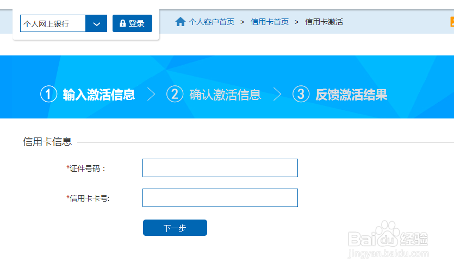
Task: Click the *证件号码 label
Action: [x=86, y=168]
